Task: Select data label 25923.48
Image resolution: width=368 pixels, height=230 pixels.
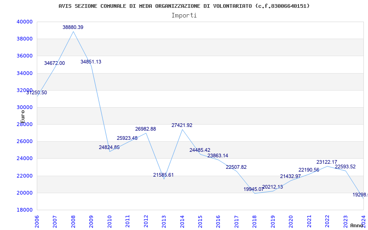Action: pyautogui.click(x=127, y=138)
